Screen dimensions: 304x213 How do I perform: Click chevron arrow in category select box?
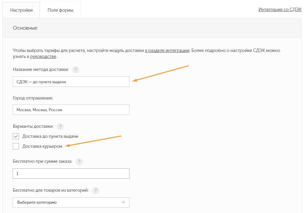click(x=123, y=202)
